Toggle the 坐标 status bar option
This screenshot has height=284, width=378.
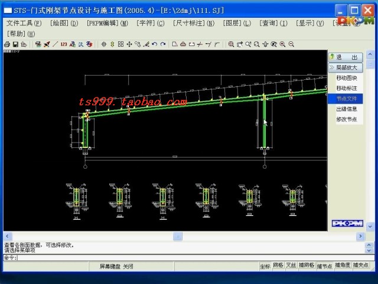[265, 266]
